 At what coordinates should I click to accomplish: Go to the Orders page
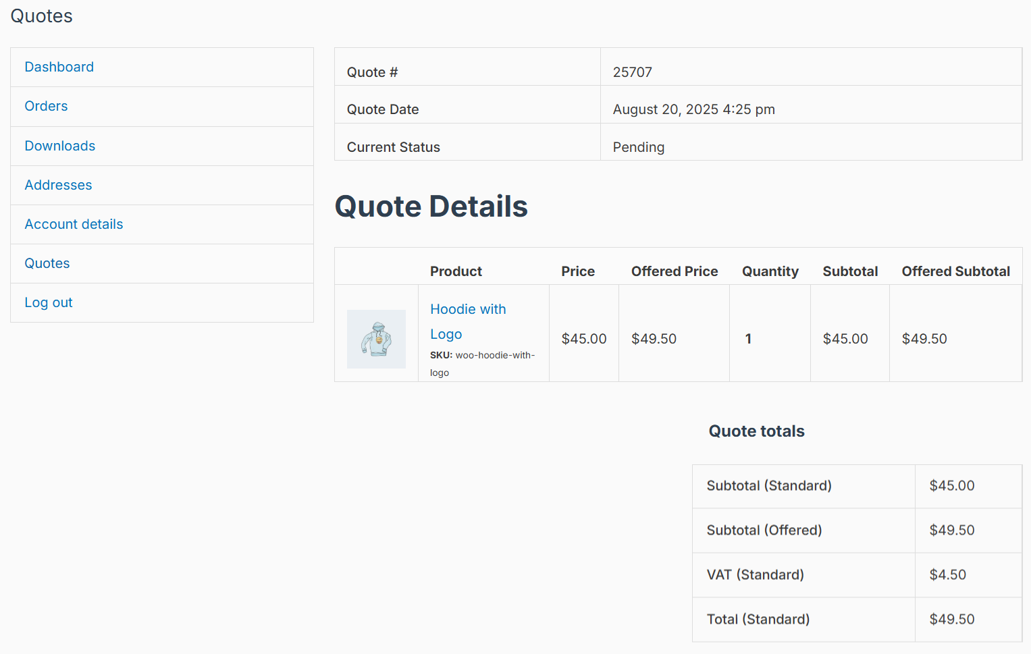click(x=46, y=106)
